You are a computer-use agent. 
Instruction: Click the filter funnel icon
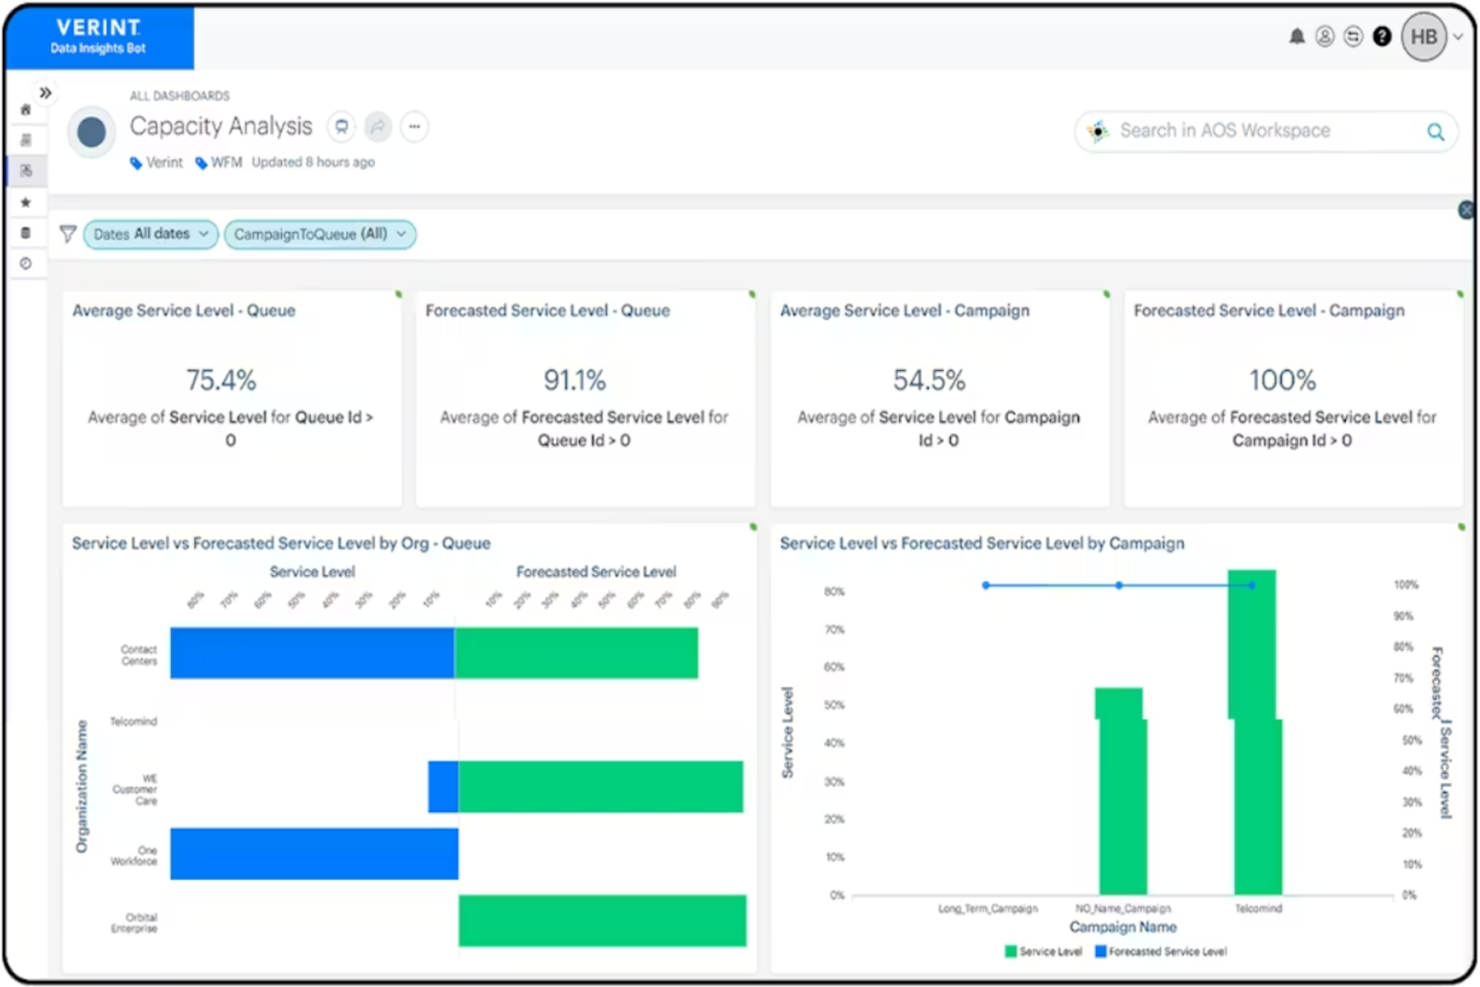[x=68, y=234]
